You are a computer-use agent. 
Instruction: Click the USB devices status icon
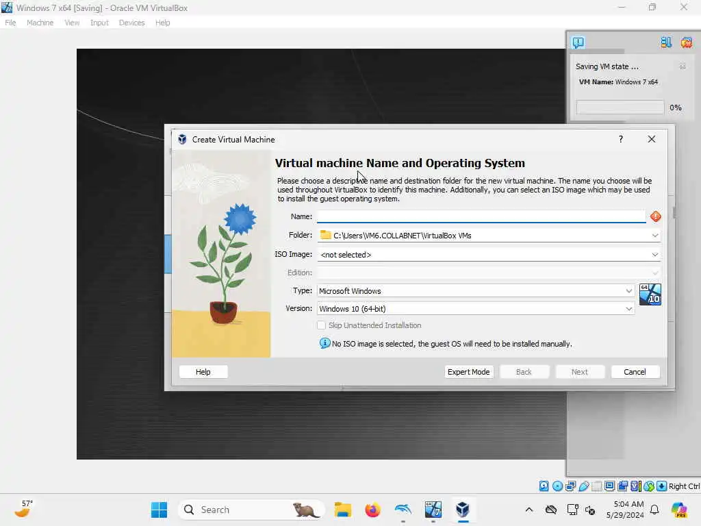(x=583, y=486)
